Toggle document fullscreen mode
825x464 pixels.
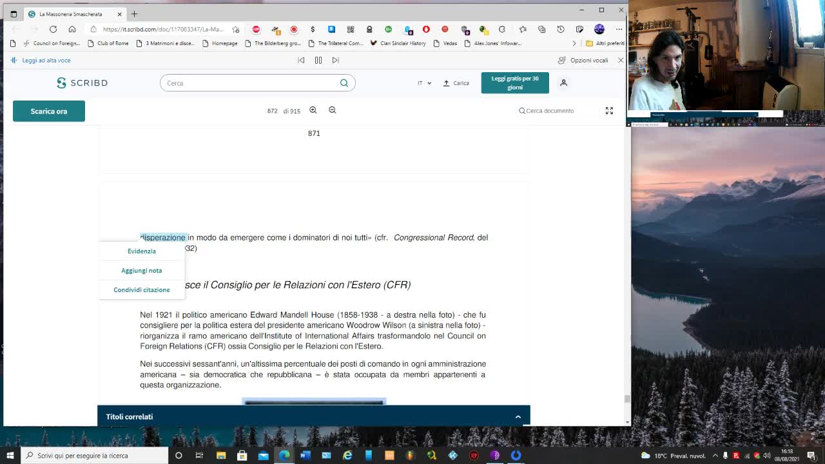(x=609, y=111)
